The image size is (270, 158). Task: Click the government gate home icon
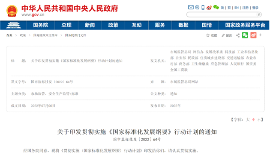point(13,25)
